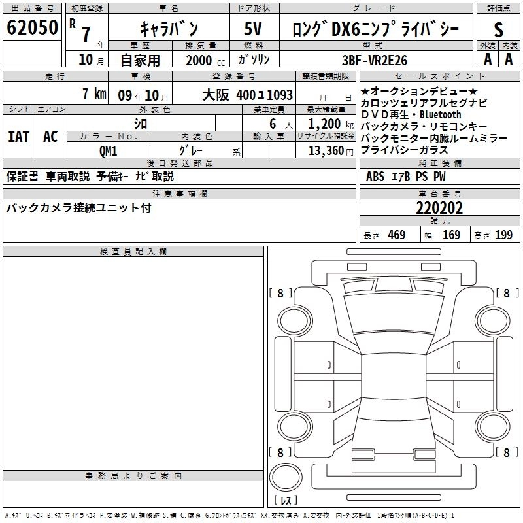Select the door shape value 5V
The image size is (523, 523).
pyautogui.click(x=254, y=29)
